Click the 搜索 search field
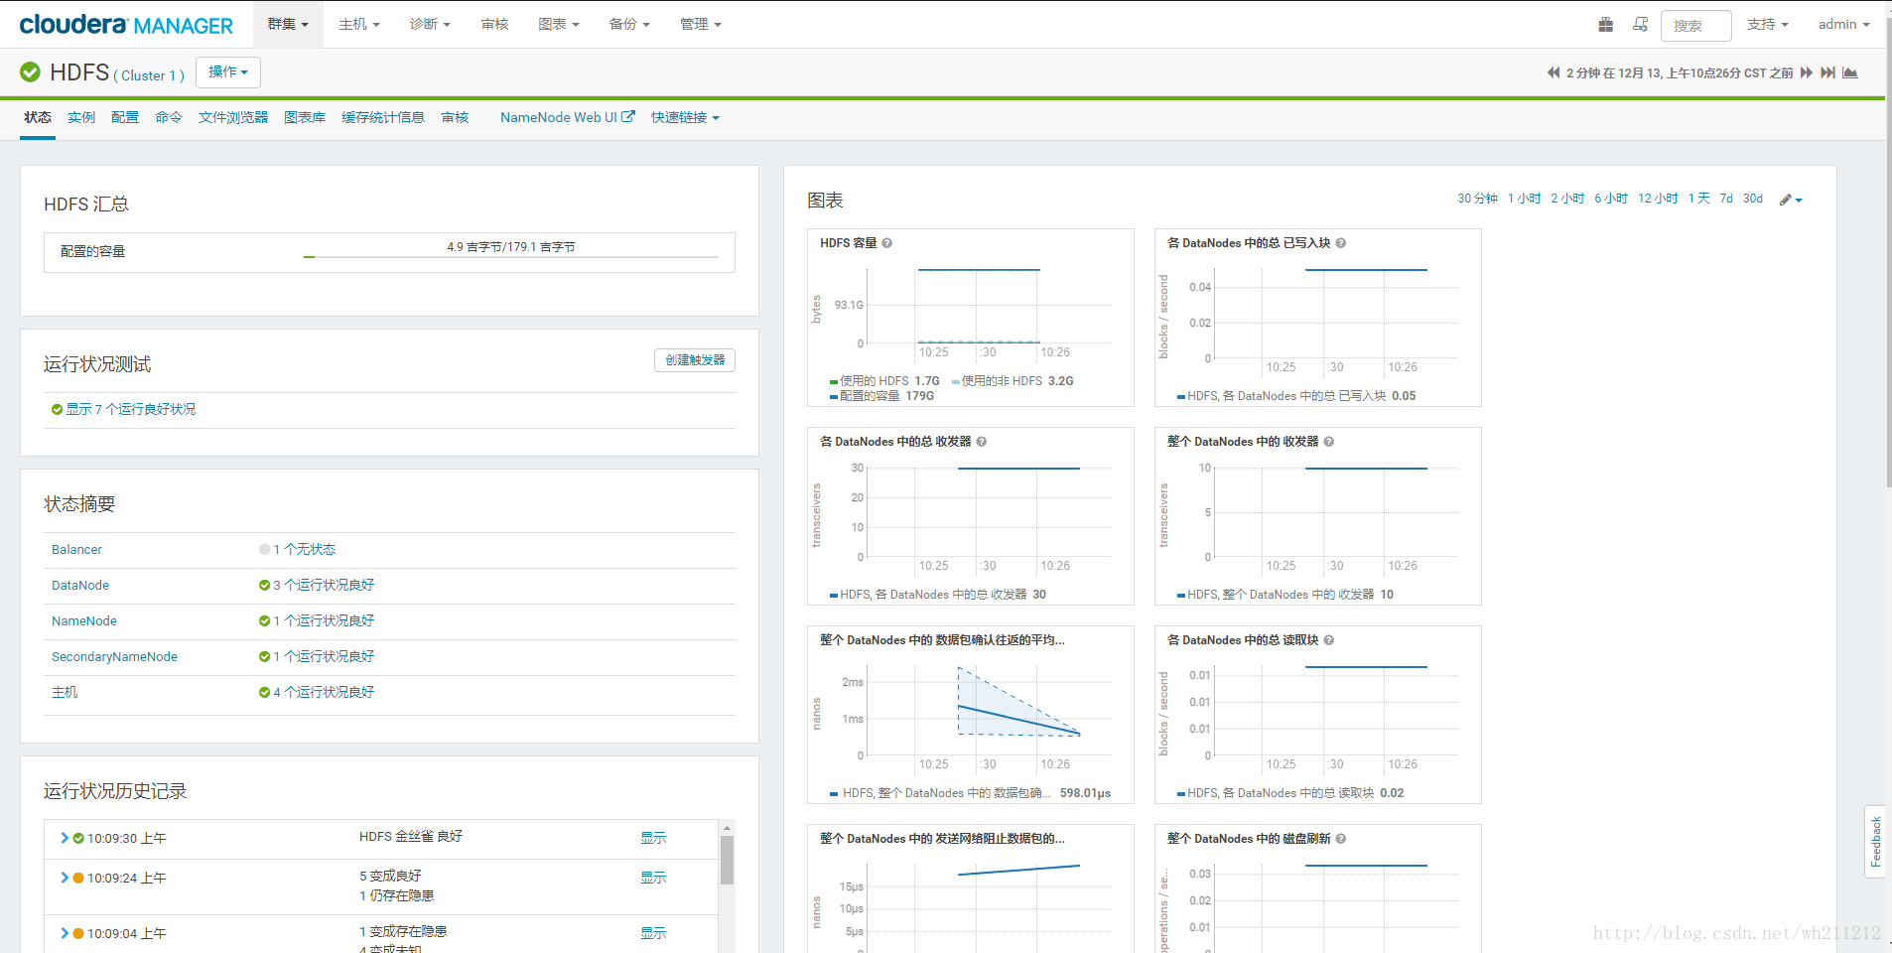Viewport: 1892px width, 953px height. pos(1695,26)
